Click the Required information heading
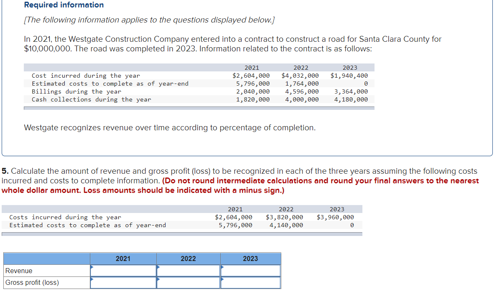Screen dimensions: 502x294 point(64,5)
